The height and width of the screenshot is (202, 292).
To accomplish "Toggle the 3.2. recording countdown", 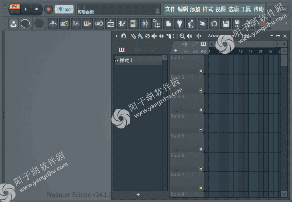I will click(x=76, y=24).
